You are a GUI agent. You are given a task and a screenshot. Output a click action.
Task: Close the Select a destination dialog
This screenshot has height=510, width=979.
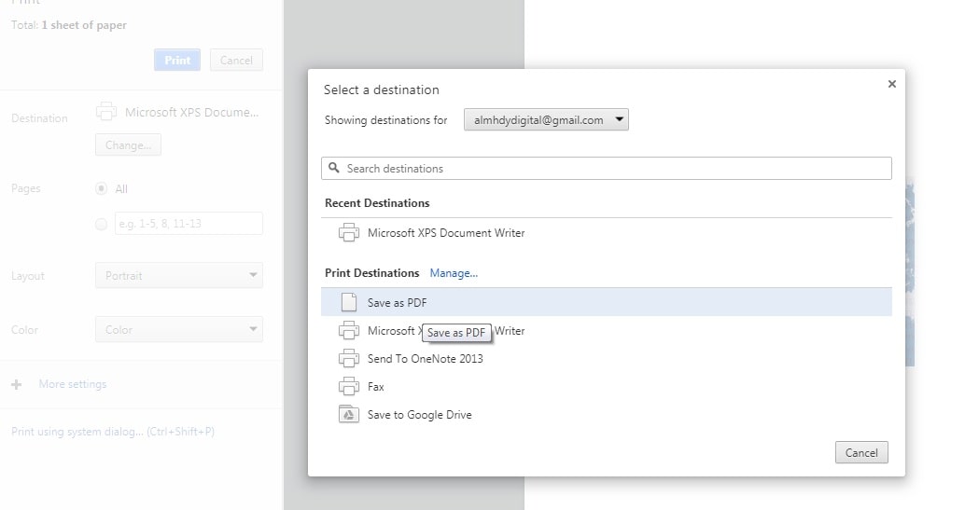891,84
